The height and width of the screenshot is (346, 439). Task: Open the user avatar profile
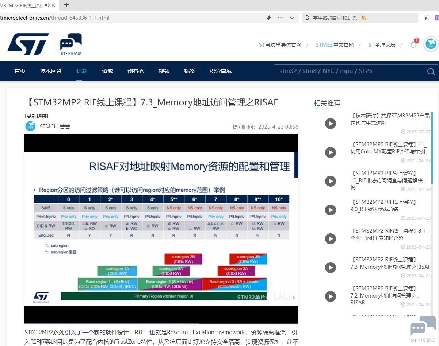pyautogui.click(x=431, y=44)
